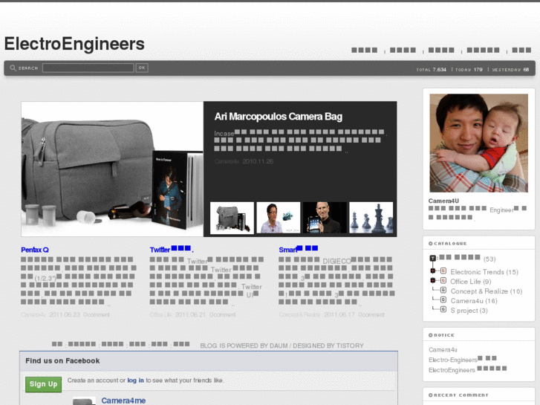The image size is (540, 405).
Task: Click the OK search button
Action: tap(142, 68)
